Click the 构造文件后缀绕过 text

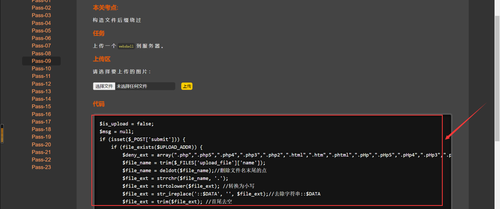117,20
